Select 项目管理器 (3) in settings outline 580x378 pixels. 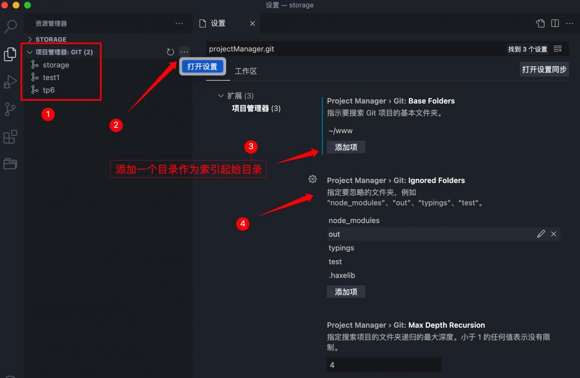tap(256, 108)
